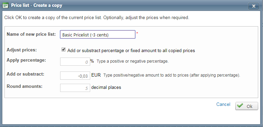Select the Add or substract amount field
263x127 pixels.
point(75,76)
